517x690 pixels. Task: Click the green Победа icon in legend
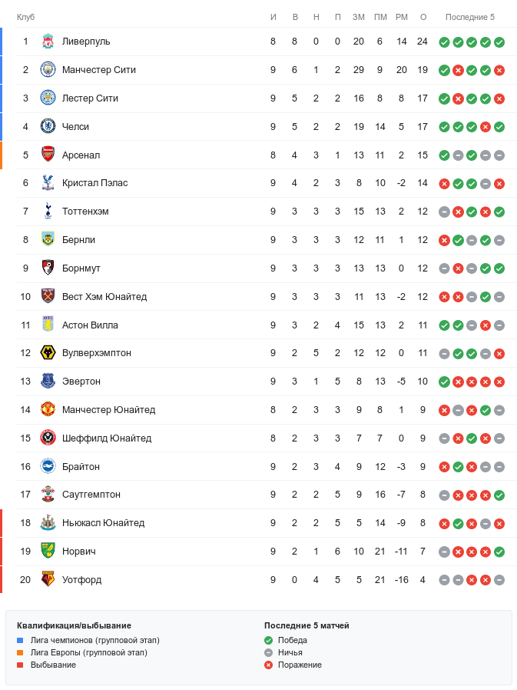[x=268, y=640]
